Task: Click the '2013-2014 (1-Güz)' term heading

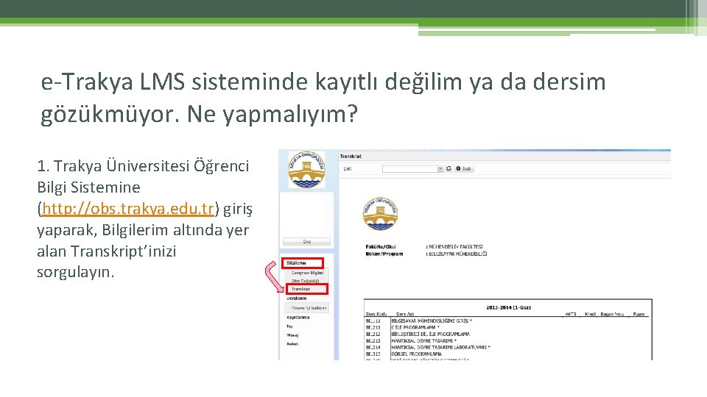Action: tap(508, 307)
